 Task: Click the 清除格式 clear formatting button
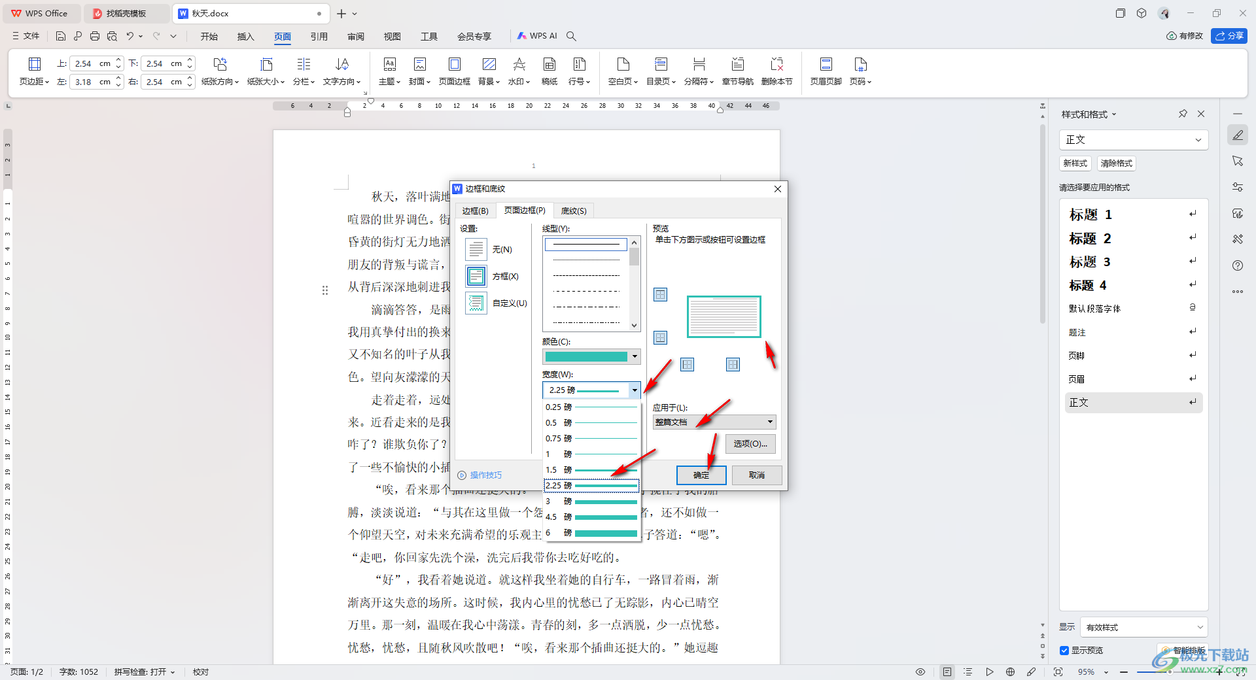(x=1116, y=163)
